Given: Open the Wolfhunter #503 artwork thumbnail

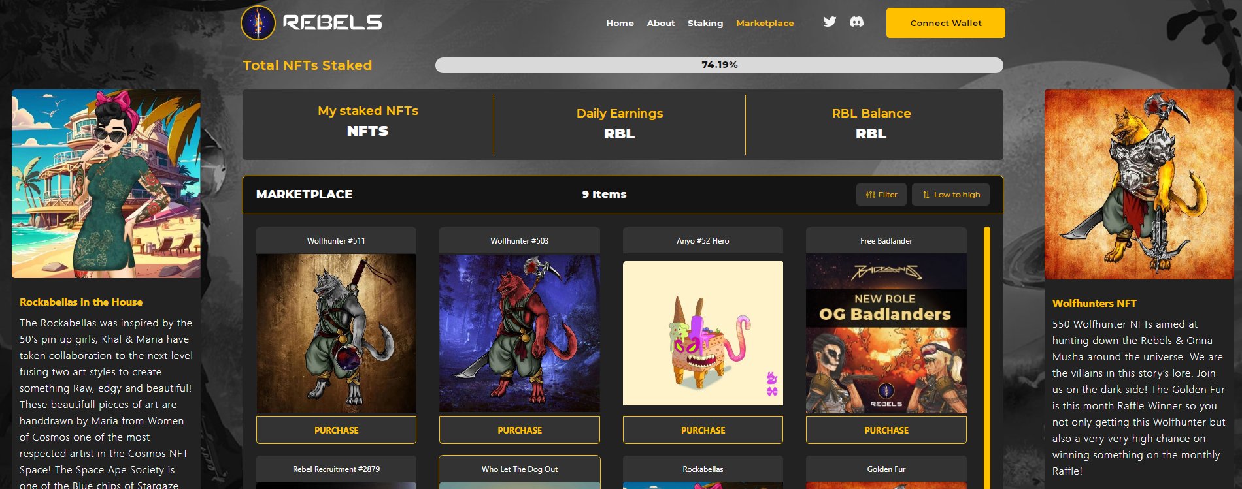Looking at the screenshot, I should pos(520,333).
